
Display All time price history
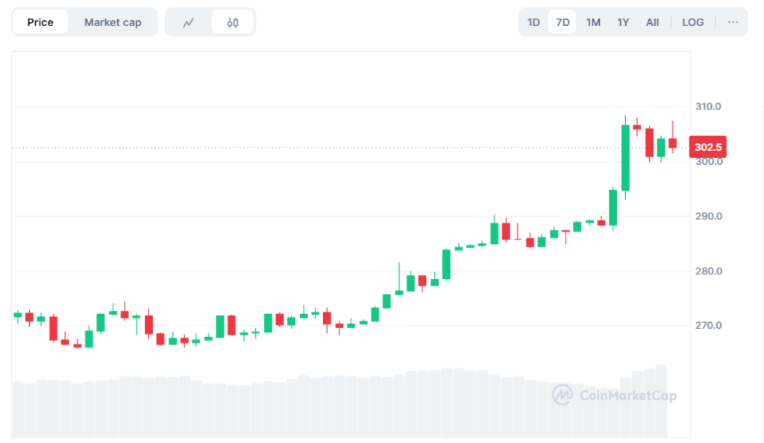(652, 22)
